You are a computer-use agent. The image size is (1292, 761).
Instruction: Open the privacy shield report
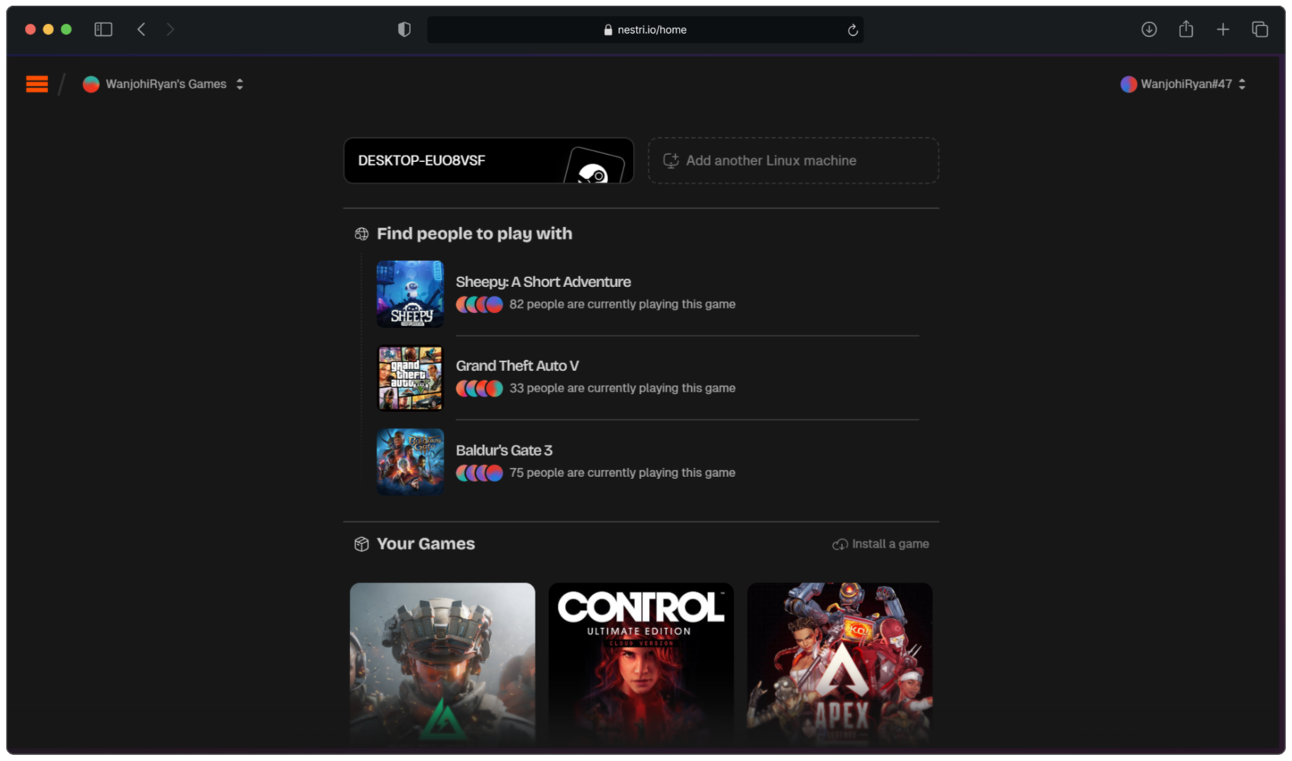[404, 29]
